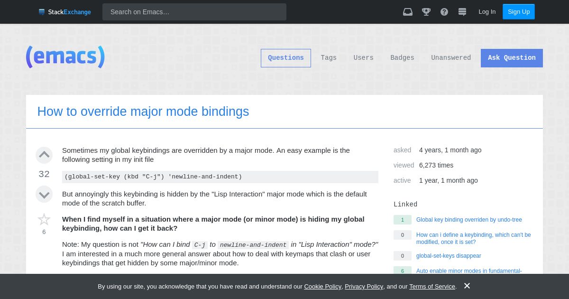Open linked question on unmodifiable keybinding
Screen dimensions: 569x299
click(x=474, y=238)
